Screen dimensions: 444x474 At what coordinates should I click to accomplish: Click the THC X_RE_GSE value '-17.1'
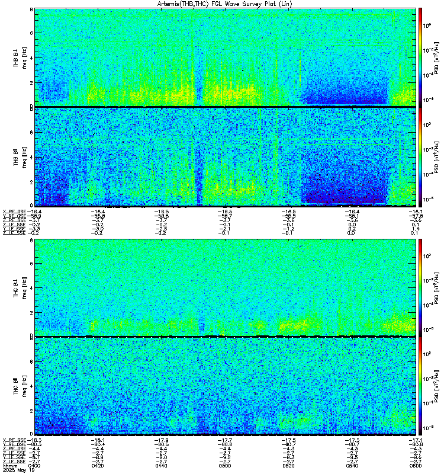(416, 440)
